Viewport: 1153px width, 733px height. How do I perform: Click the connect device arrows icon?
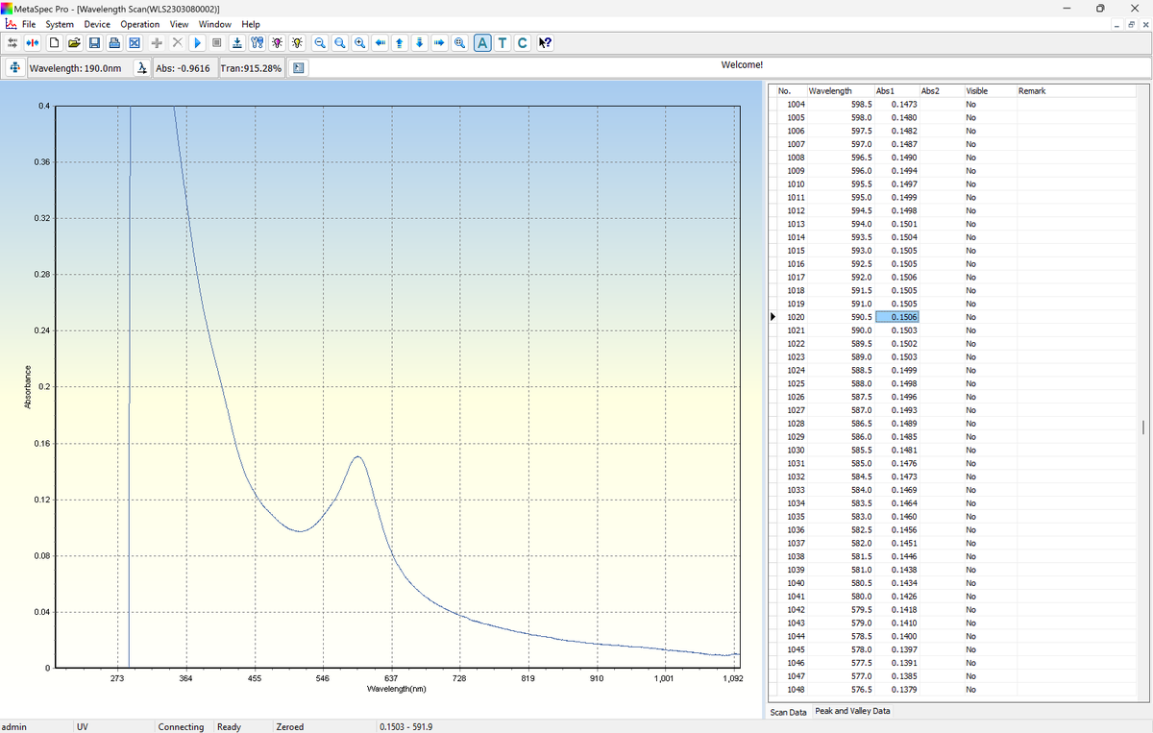pyautogui.click(x=12, y=43)
